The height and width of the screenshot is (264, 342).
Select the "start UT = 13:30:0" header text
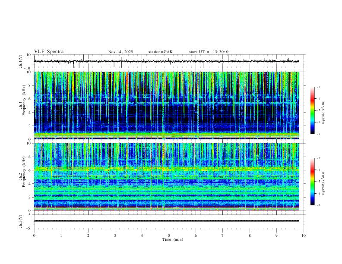[x=209, y=52]
